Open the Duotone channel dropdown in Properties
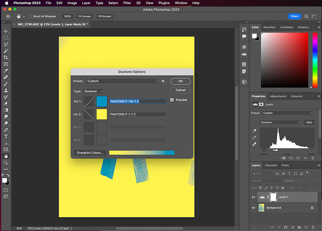This screenshot has width=322, height=231. (x=280, y=122)
